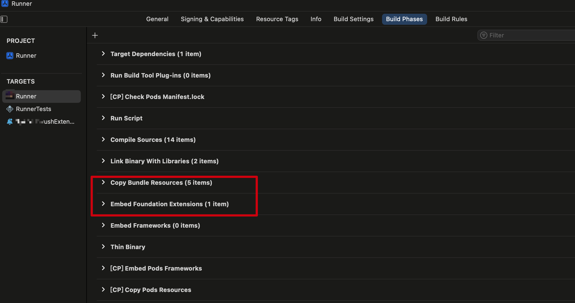Select the Runner target

coord(42,97)
